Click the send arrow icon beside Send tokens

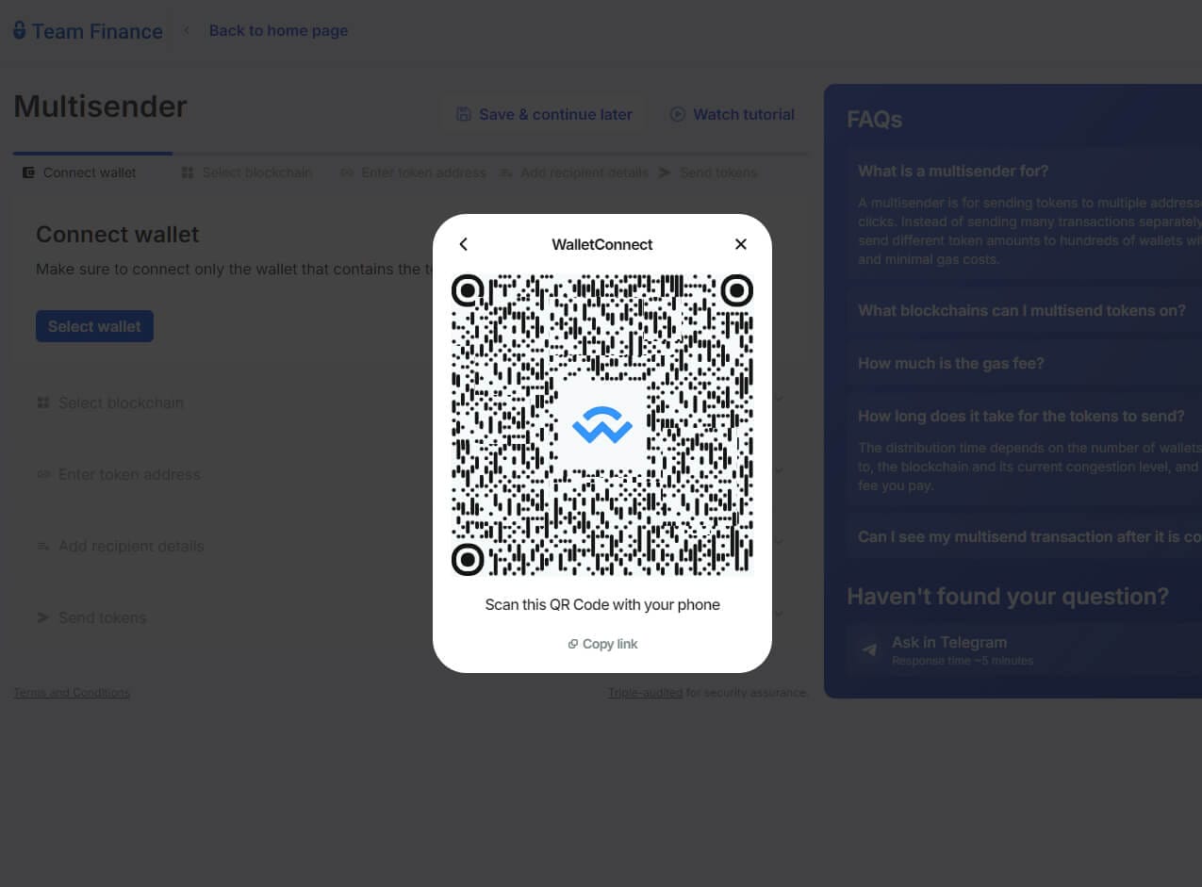(665, 172)
